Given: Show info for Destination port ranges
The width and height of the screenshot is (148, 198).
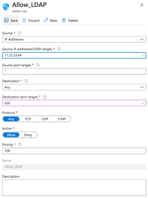Looking at the screenshot, I should 45,97.
